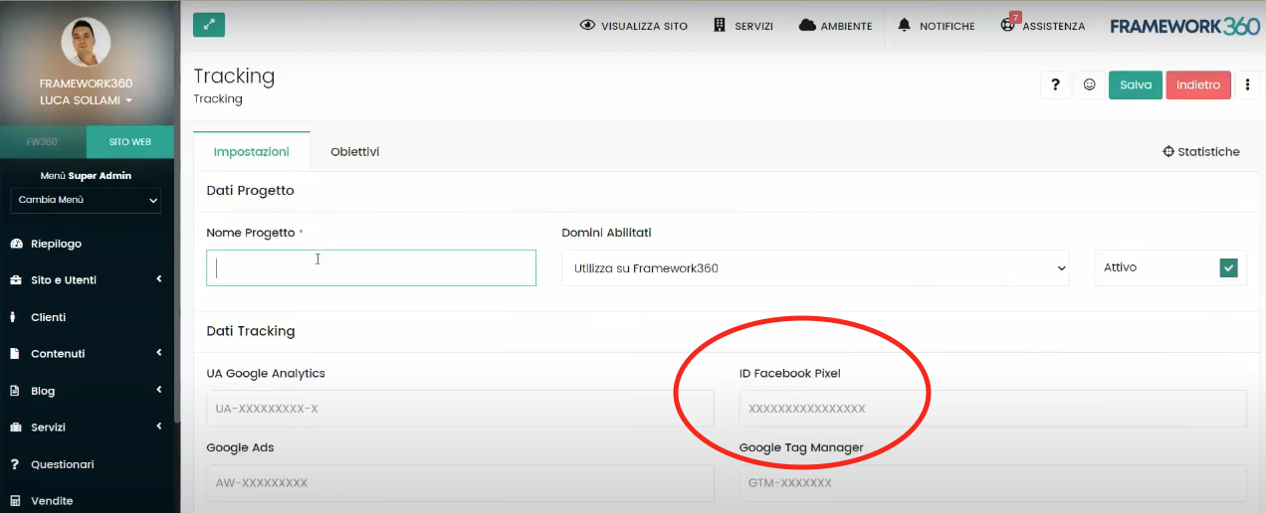Select the Sito Web sidebar tab
1266x513 pixels.
point(130,142)
